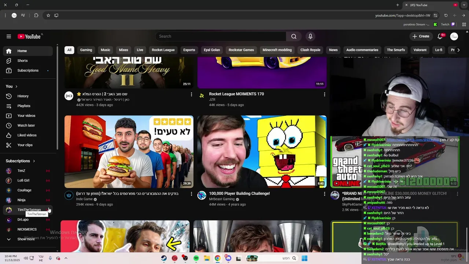Image resolution: width=469 pixels, height=264 pixels.
Task: Start voice search with microphone icon
Action: 310,36
